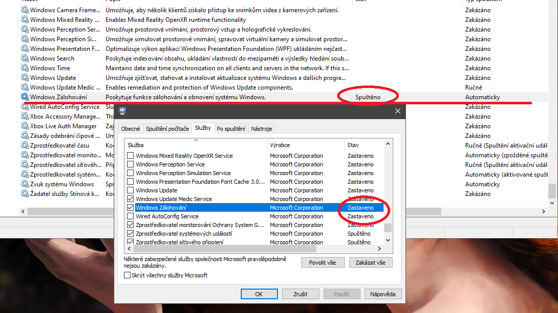Screen dimensions: 558x313
Task: Click dialog list vertical scrollbar up arrow
Action: [x=388, y=144]
